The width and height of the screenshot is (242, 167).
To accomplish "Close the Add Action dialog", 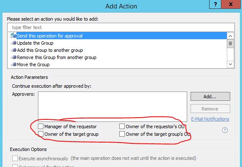I will click(231, 4).
